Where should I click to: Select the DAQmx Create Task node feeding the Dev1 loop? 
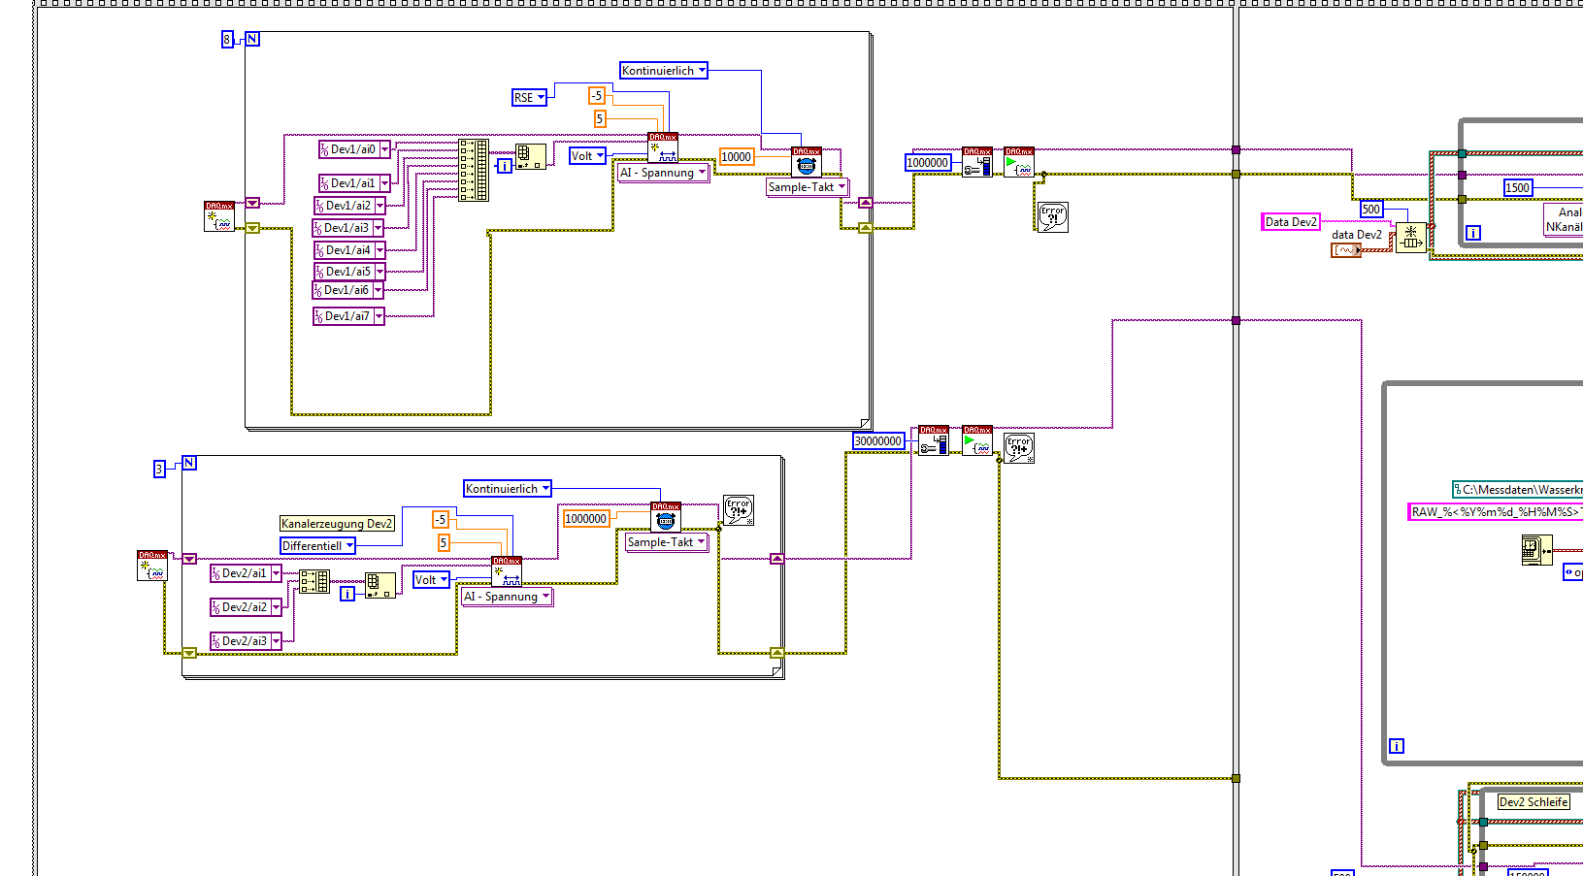pos(219,216)
